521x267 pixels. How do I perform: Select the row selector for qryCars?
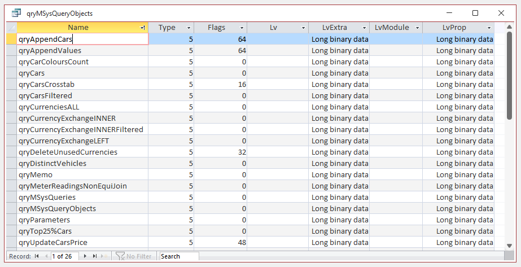(11, 73)
